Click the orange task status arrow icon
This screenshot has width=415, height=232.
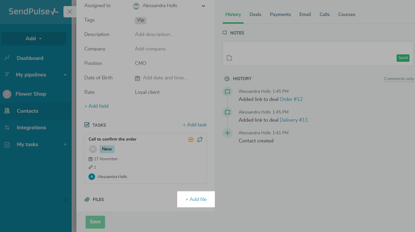pyautogui.click(x=191, y=140)
